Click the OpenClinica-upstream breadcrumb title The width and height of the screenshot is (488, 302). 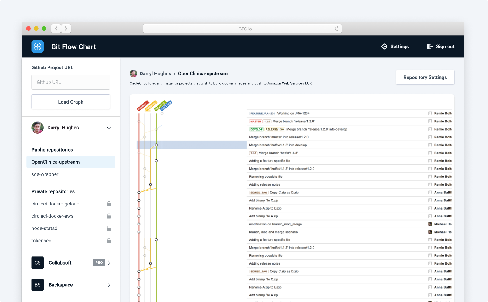[x=203, y=74]
